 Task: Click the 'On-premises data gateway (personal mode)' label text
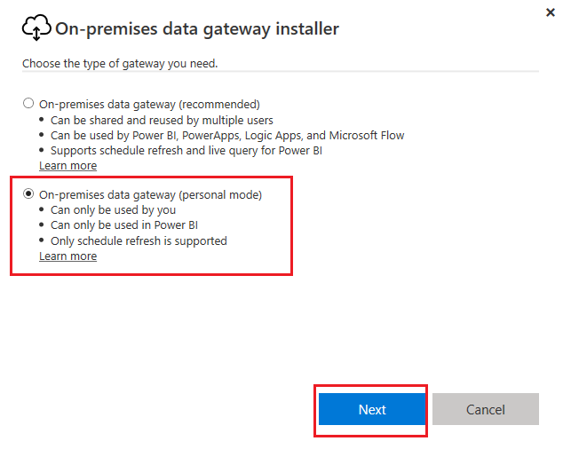(151, 194)
